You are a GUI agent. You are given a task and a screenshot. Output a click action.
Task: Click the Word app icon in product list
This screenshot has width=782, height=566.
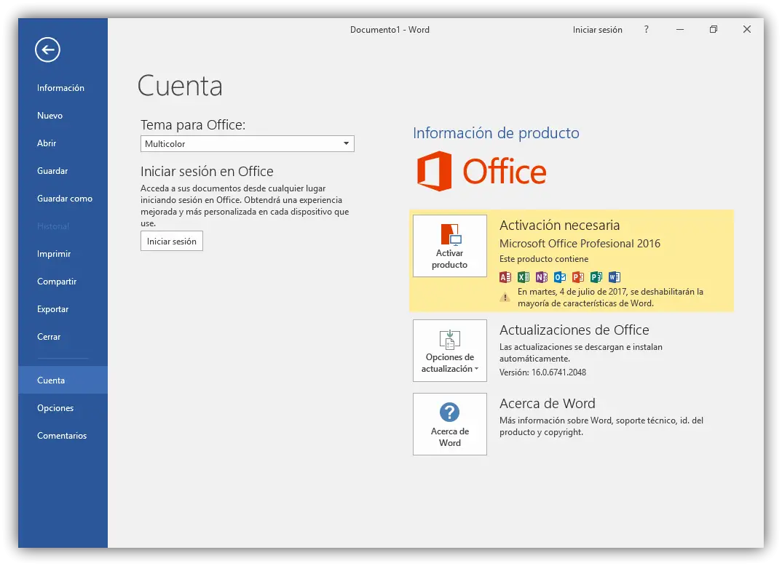pyautogui.click(x=615, y=277)
